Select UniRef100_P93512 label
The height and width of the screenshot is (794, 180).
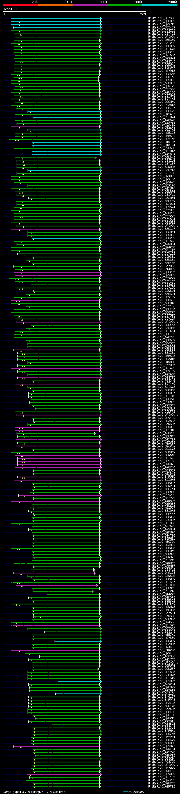click(161, 105)
